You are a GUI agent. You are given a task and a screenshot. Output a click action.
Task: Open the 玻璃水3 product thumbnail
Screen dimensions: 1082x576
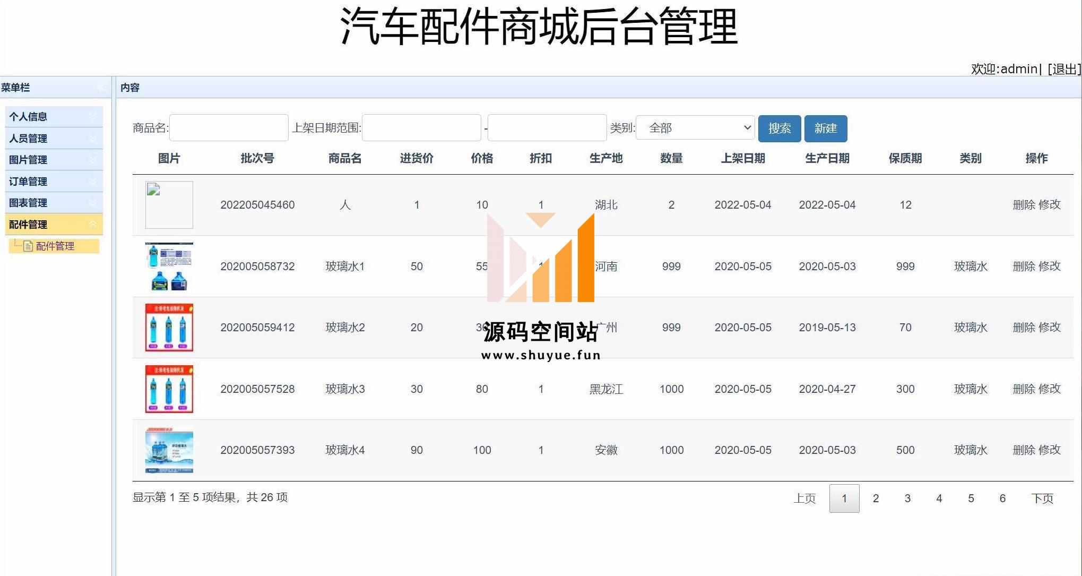(x=169, y=389)
